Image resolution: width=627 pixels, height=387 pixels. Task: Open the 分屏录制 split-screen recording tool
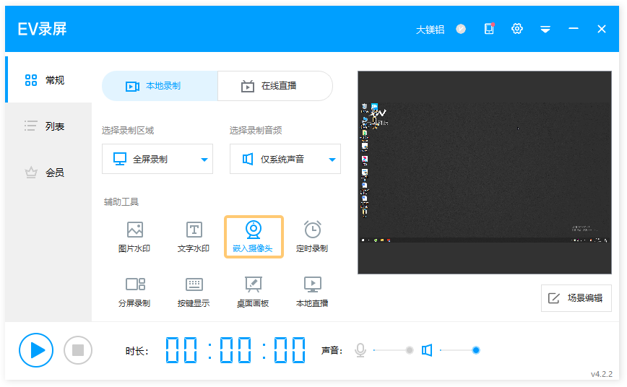[x=134, y=291]
